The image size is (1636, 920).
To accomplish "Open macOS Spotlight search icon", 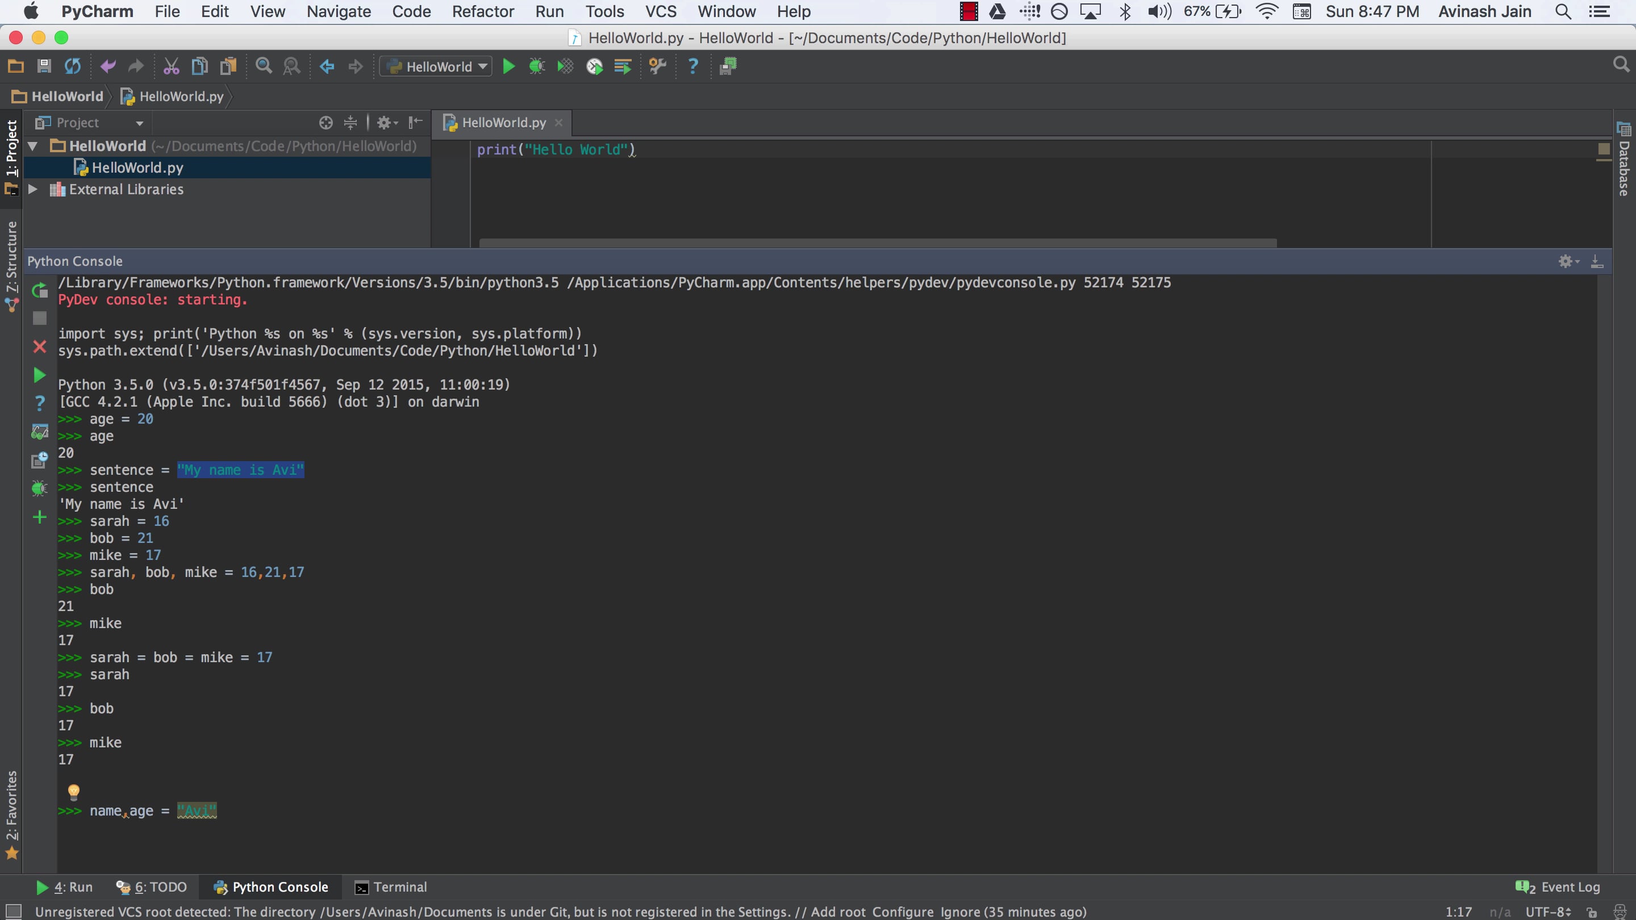I will (1563, 11).
